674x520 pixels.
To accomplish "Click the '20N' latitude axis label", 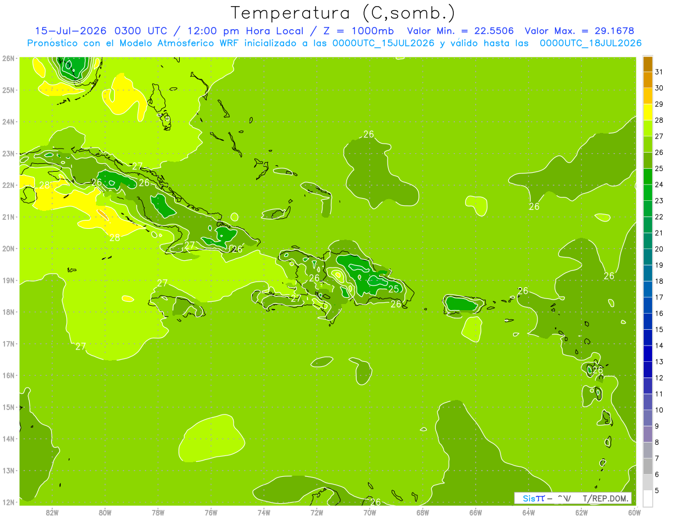I will (x=8, y=249).
